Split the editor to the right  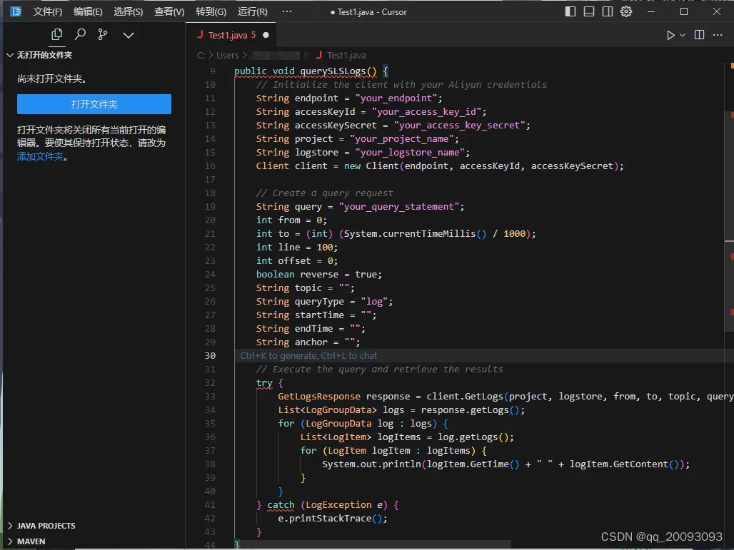(699, 35)
